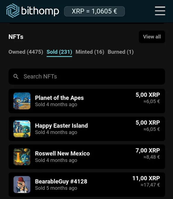Click the BearableGuy #4128 title
173x199 pixels.
pyautogui.click(x=61, y=181)
